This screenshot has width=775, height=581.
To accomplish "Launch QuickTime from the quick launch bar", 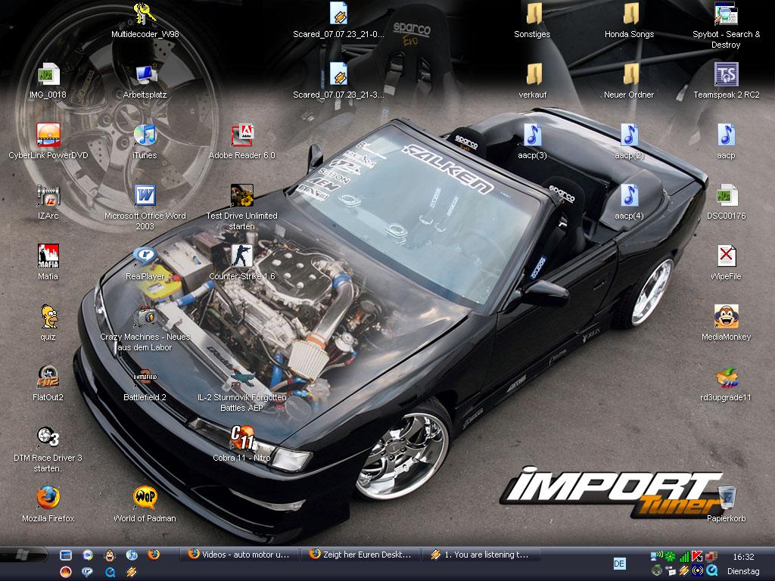I will point(110,572).
